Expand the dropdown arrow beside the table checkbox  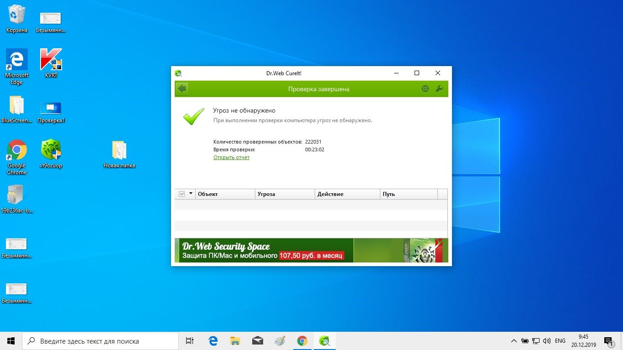point(191,194)
